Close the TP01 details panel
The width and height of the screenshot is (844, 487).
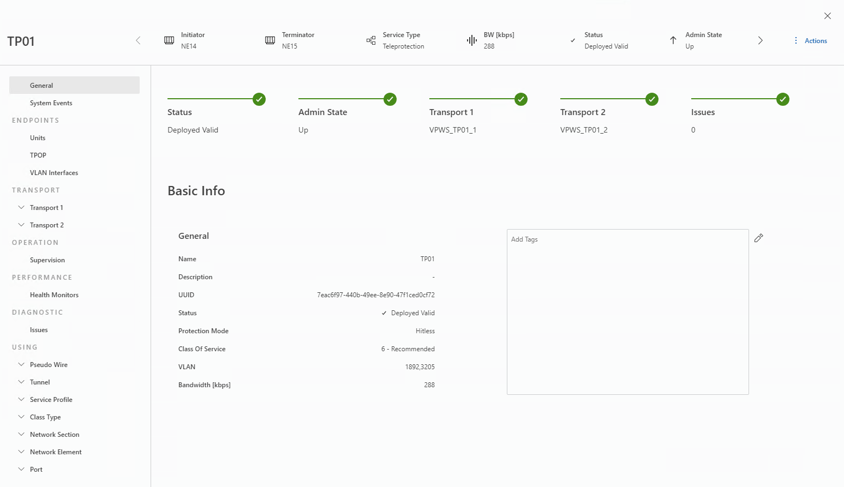[x=828, y=16]
